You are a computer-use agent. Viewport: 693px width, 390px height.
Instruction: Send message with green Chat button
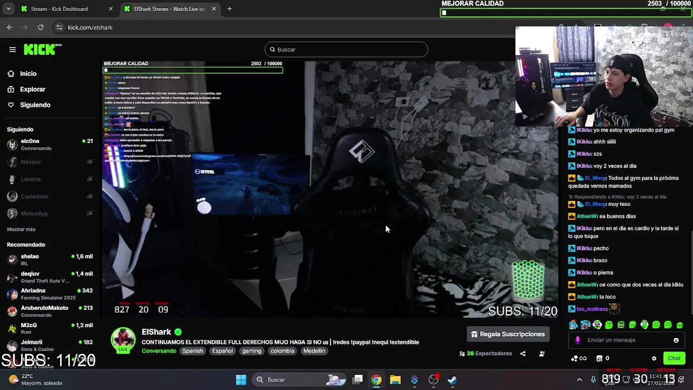pyautogui.click(x=674, y=358)
